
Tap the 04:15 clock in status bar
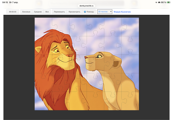pos(5,2)
